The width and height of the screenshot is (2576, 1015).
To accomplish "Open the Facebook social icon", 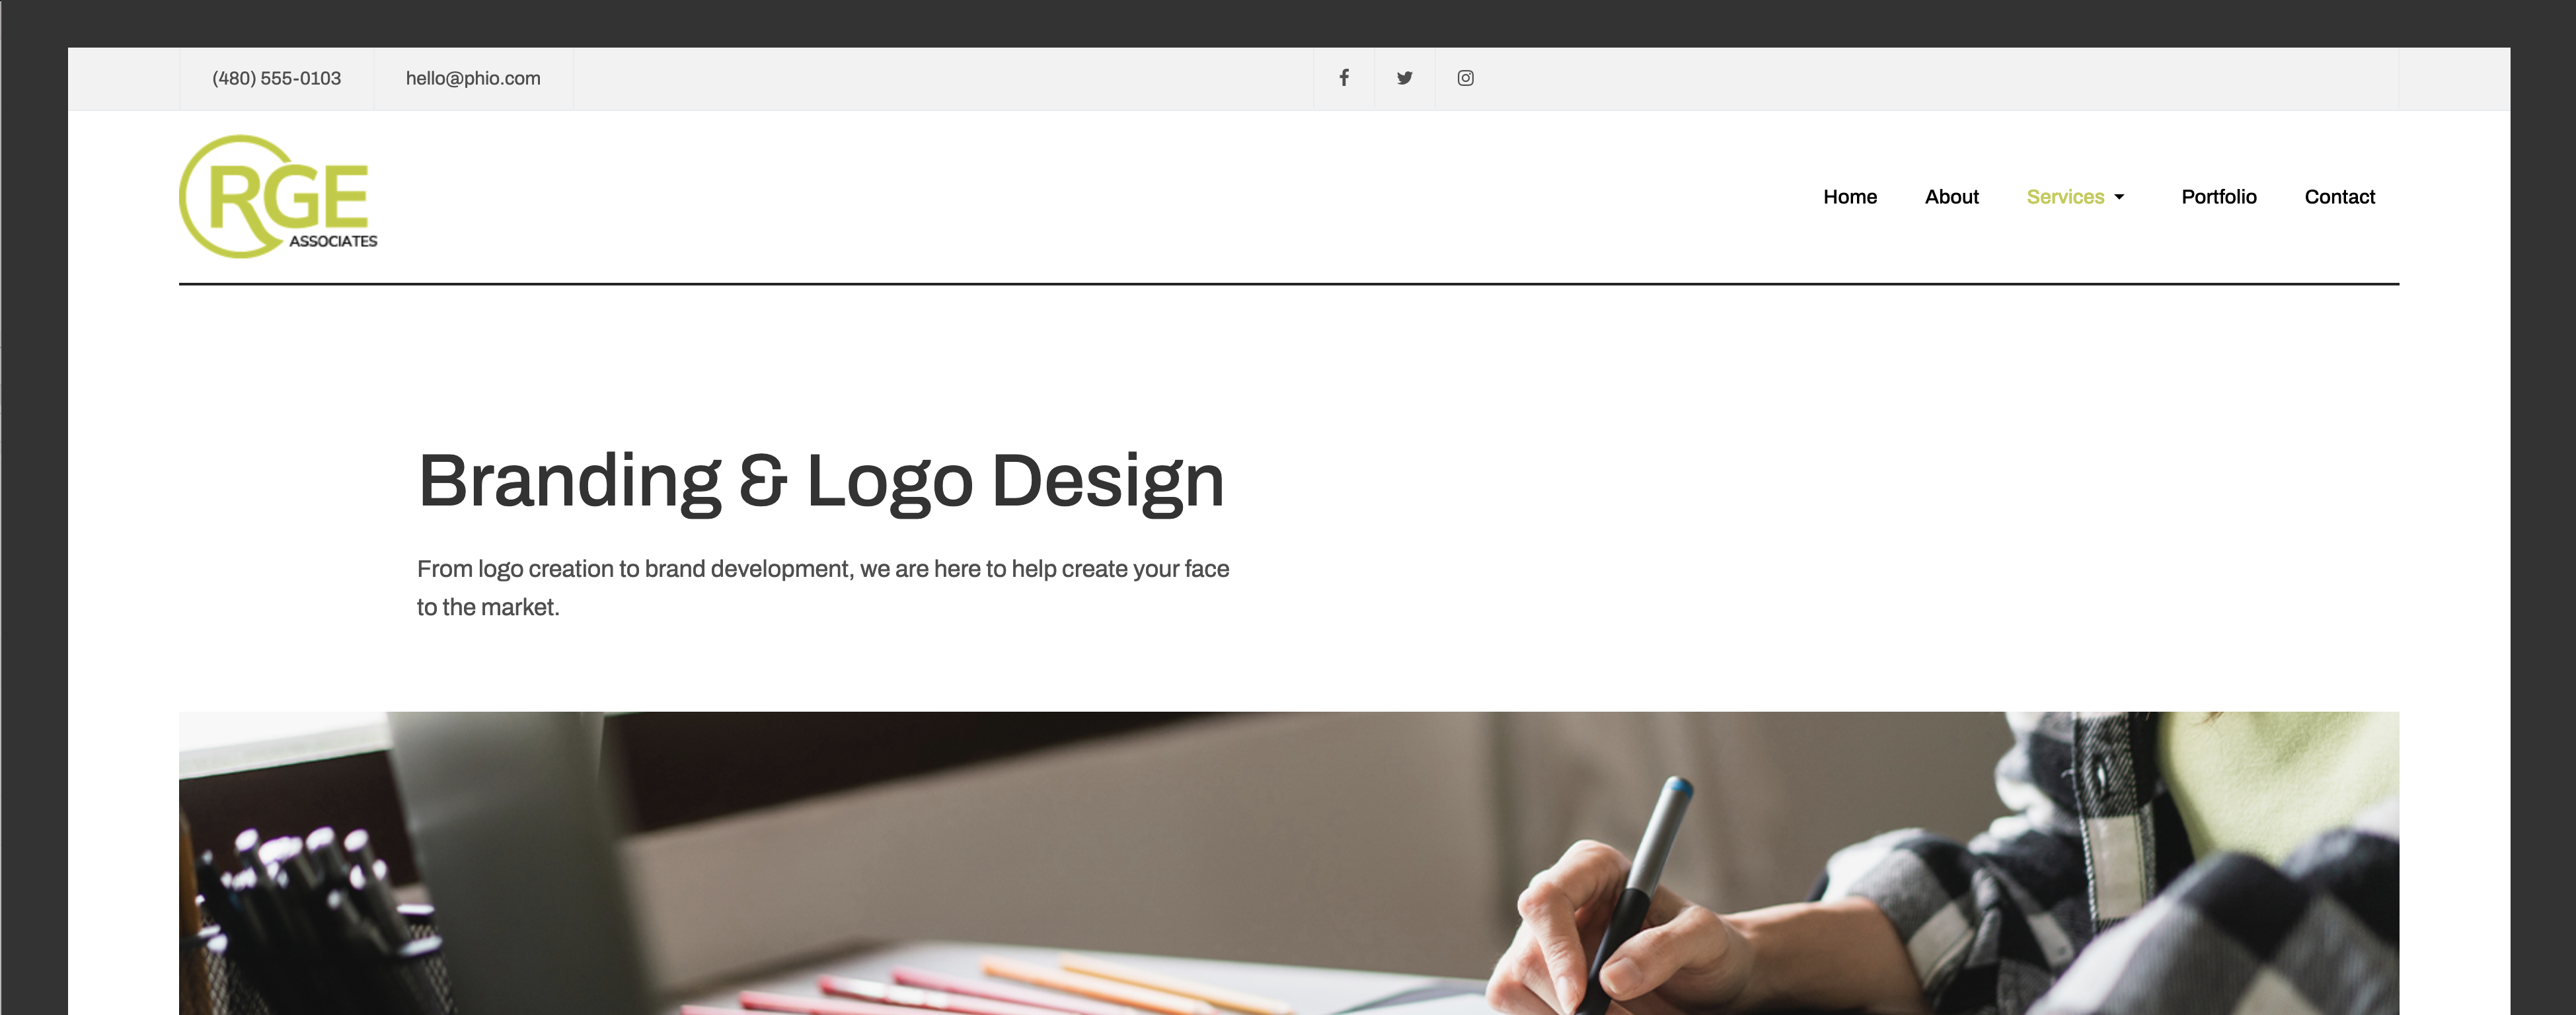I will (1344, 78).
